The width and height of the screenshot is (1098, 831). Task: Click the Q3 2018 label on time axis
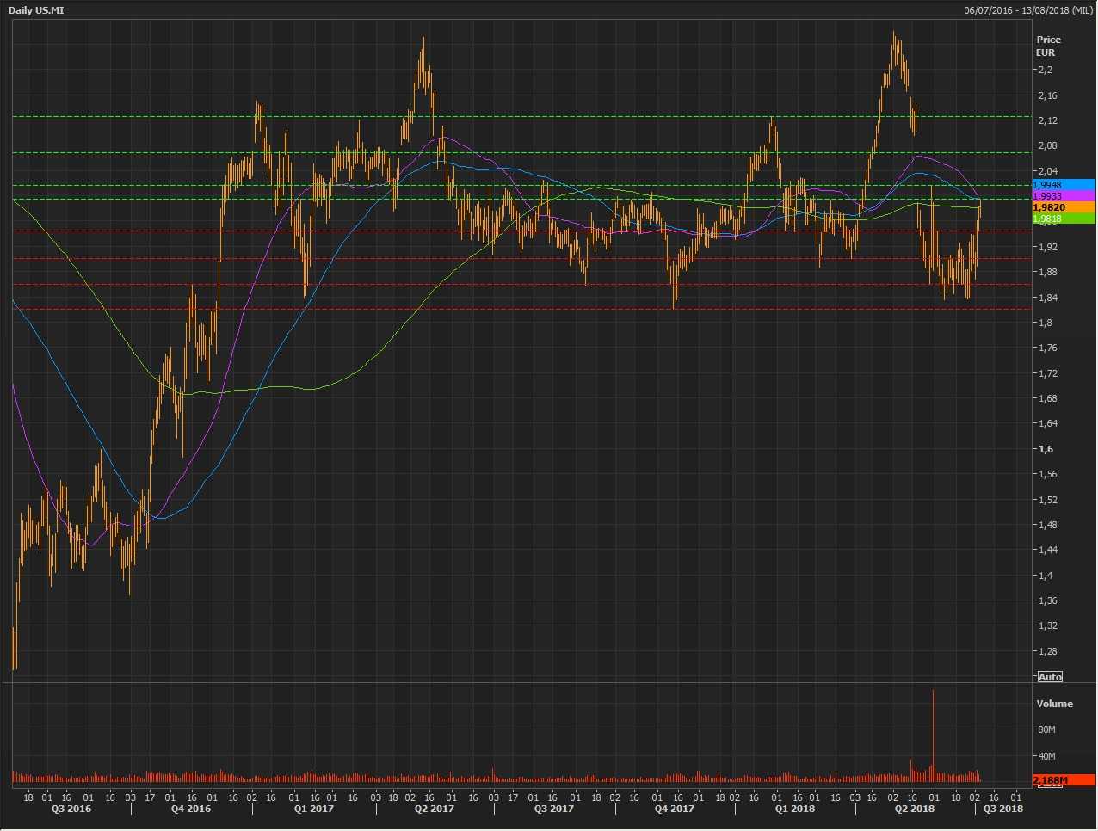point(1003,809)
